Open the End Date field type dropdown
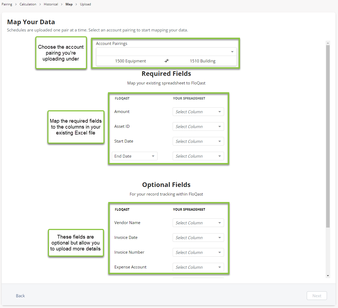Viewport: 338px width, 308px height. click(134, 156)
